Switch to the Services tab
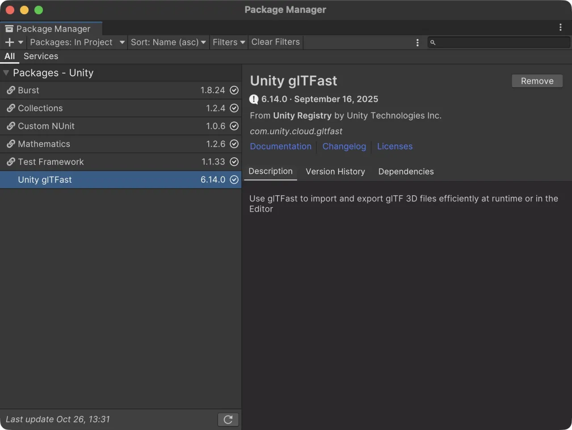This screenshot has width=572, height=430. click(41, 56)
